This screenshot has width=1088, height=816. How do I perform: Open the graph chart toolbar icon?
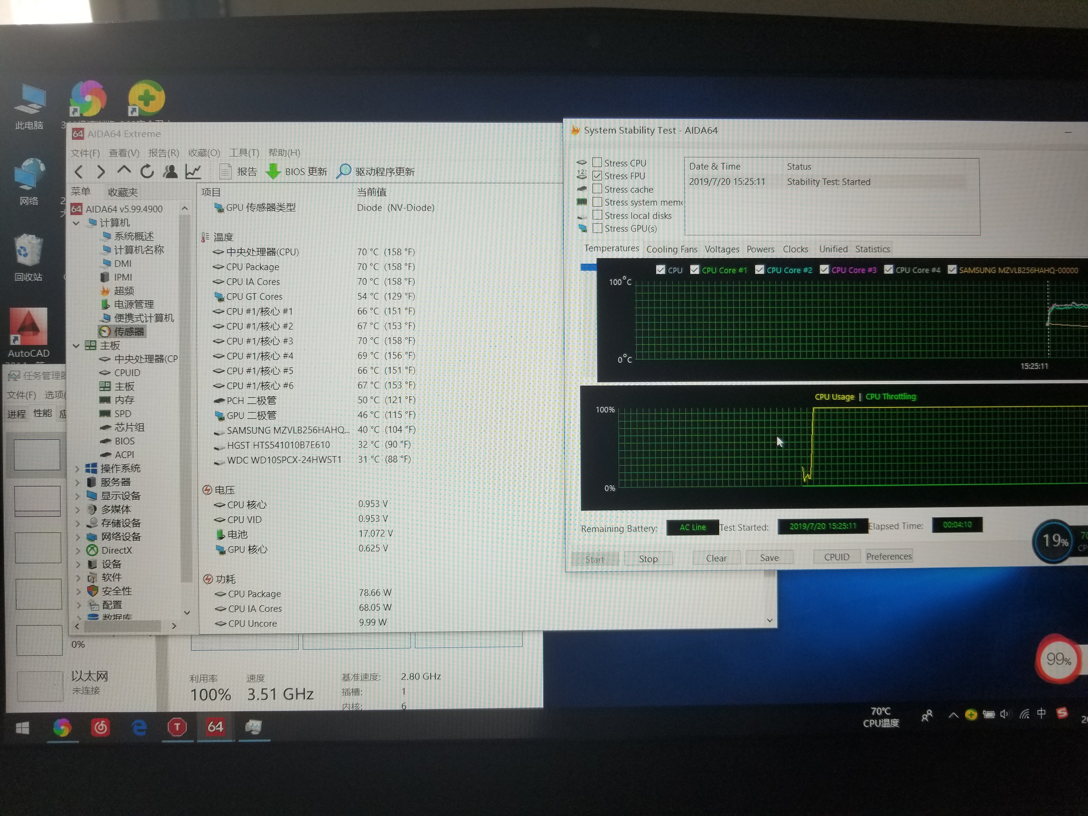[x=193, y=172]
